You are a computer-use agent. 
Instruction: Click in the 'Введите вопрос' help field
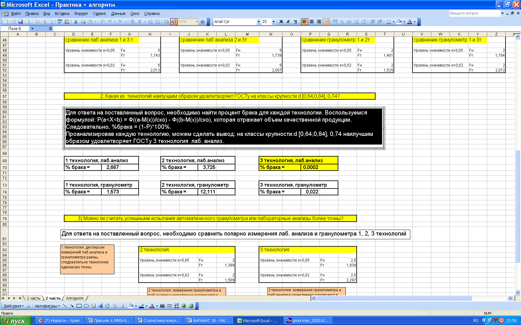pyautogui.click(x=474, y=13)
